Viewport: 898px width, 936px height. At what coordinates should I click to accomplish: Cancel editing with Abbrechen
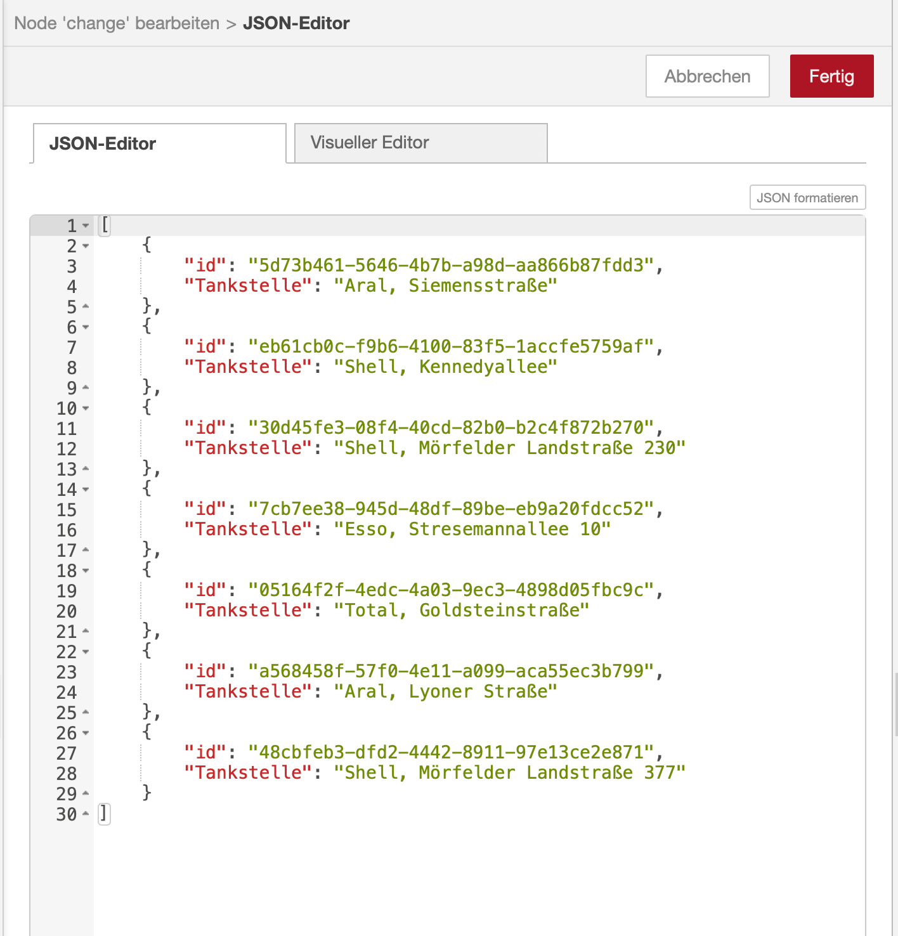click(x=708, y=76)
